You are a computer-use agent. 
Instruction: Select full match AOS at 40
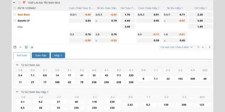(205, 79)
